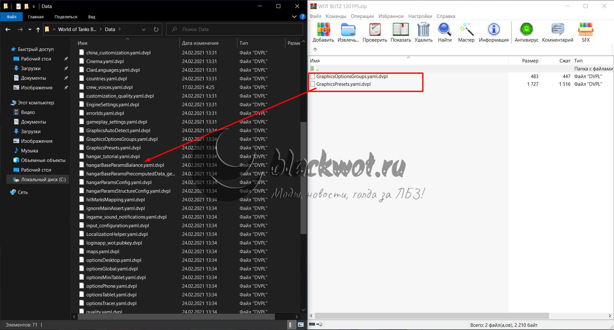Go up one level in archive
This screenshot has width=614, height=330.
coord(315,50)
